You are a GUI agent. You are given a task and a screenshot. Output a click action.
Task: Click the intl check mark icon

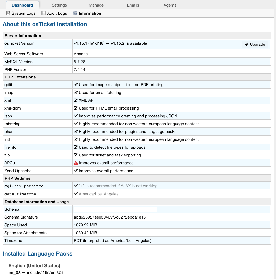(76, 139)
